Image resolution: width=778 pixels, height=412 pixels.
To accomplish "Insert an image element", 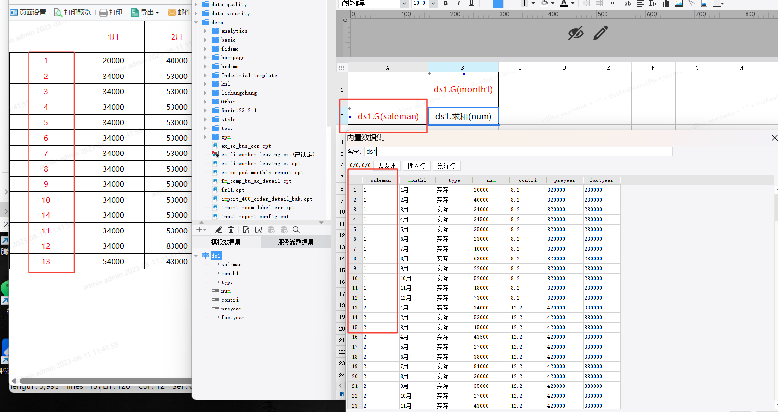I will (679, 3).
